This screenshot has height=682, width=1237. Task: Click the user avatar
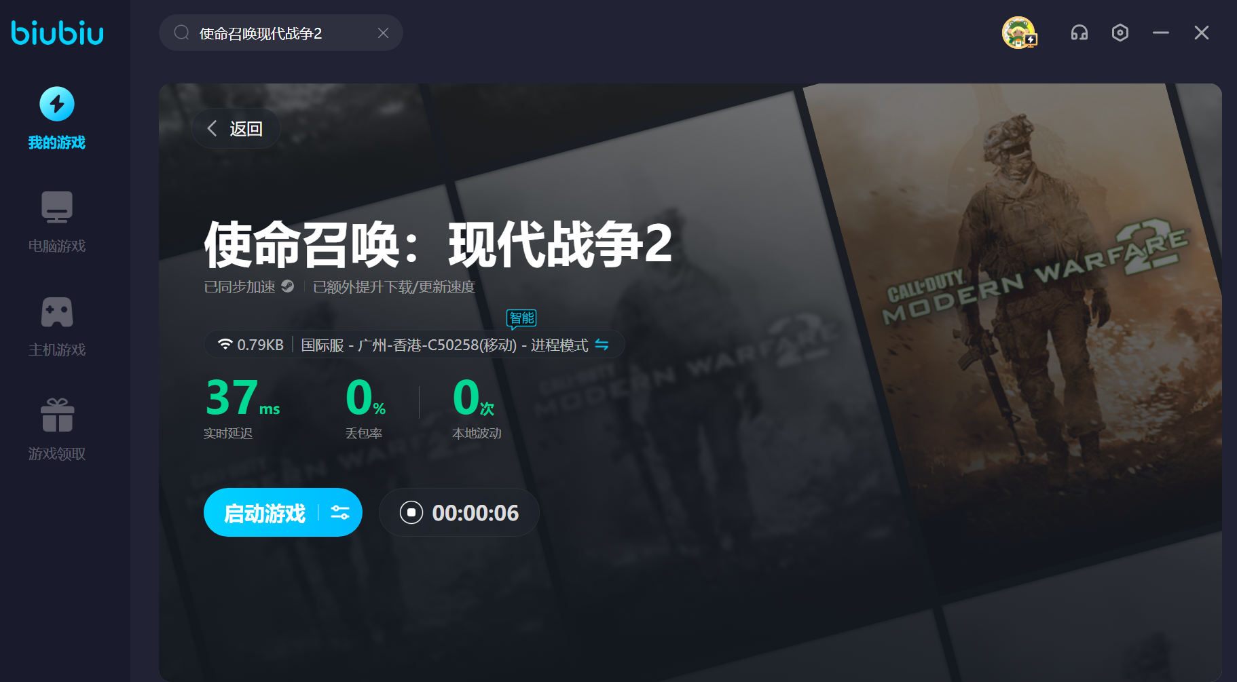pyautogui.click(x=1018, y=33)
